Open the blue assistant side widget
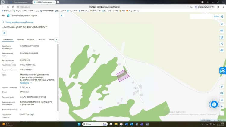This screenshot has height=127, width=226. (223, 71)
